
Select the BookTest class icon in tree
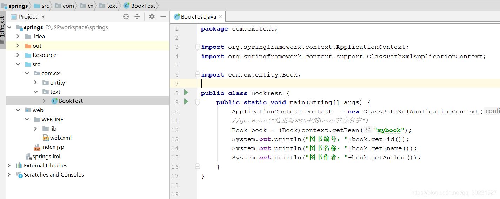(x=54, y=101)
